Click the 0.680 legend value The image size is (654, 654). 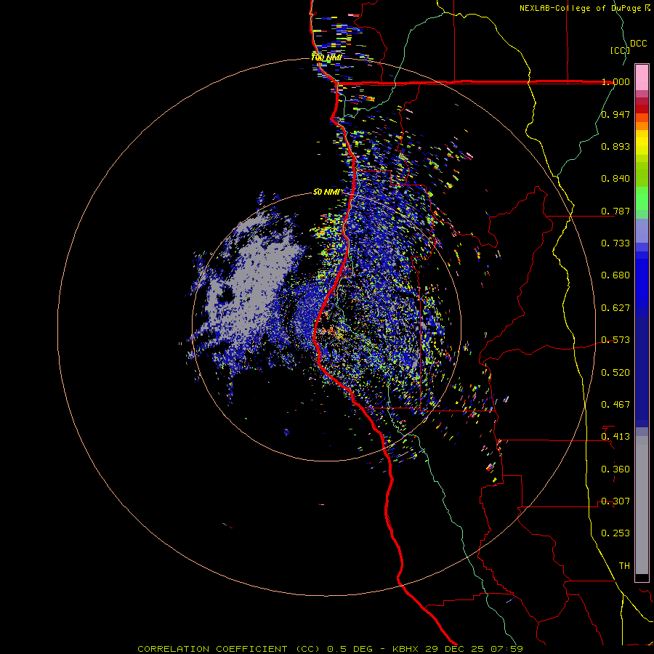click(x=615, y=275)
